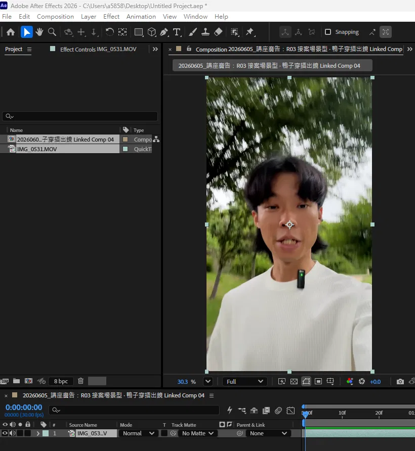
Task: Click the +0.0 exposure value
Action: click(x=375, y=382)
